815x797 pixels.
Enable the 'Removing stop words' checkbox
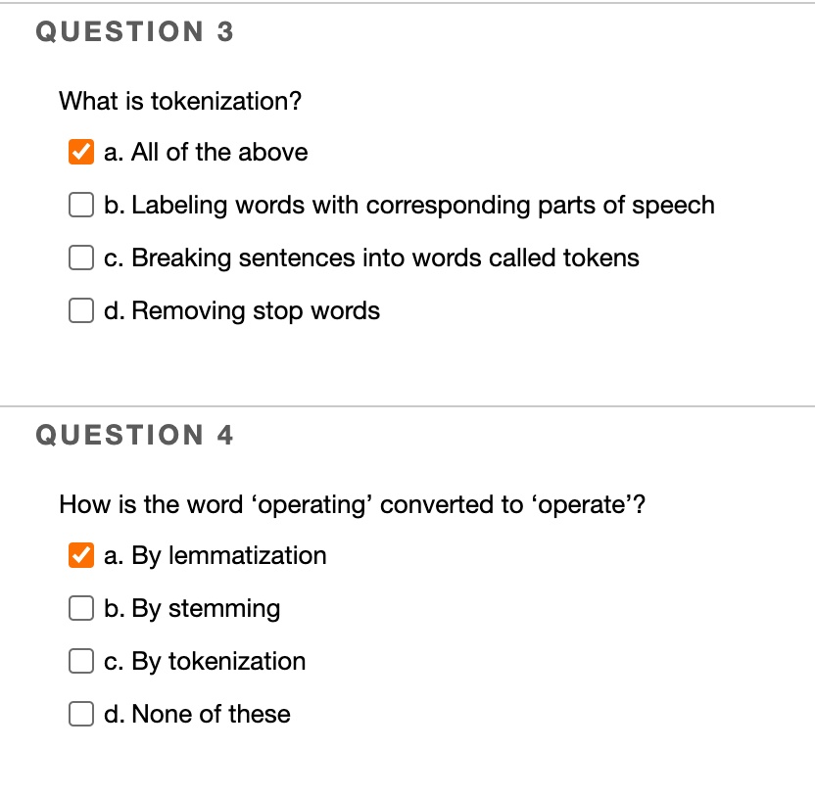[81, 310]
